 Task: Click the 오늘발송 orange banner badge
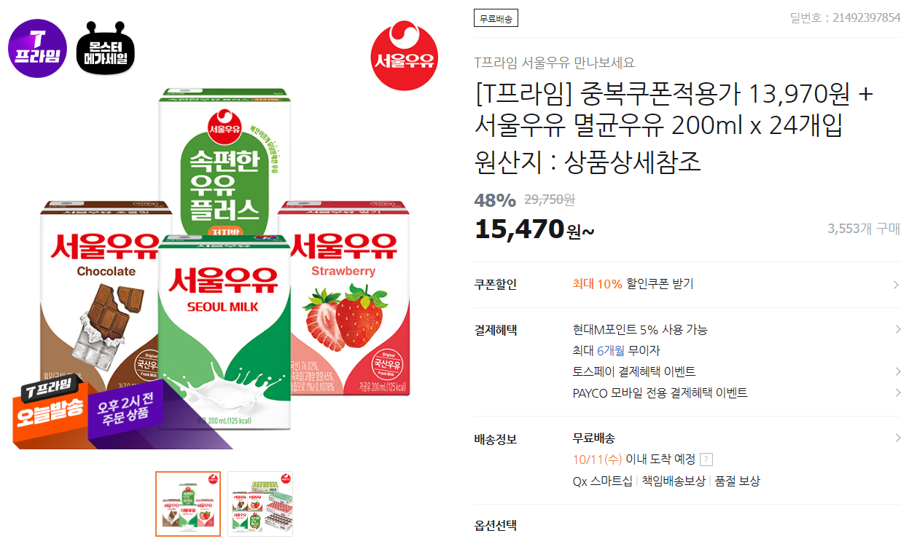coord(50,410)
